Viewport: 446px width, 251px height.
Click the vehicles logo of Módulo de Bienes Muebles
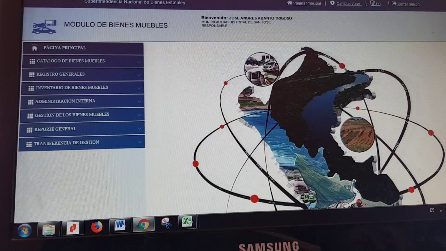44,27
